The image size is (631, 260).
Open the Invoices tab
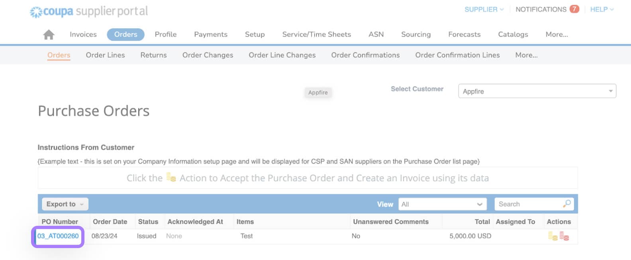[83, 35]
